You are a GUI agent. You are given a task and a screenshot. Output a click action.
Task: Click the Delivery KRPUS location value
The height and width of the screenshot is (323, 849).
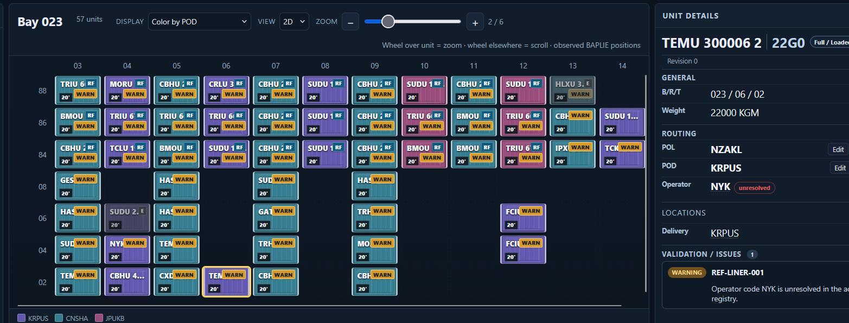tap(725, 233)
